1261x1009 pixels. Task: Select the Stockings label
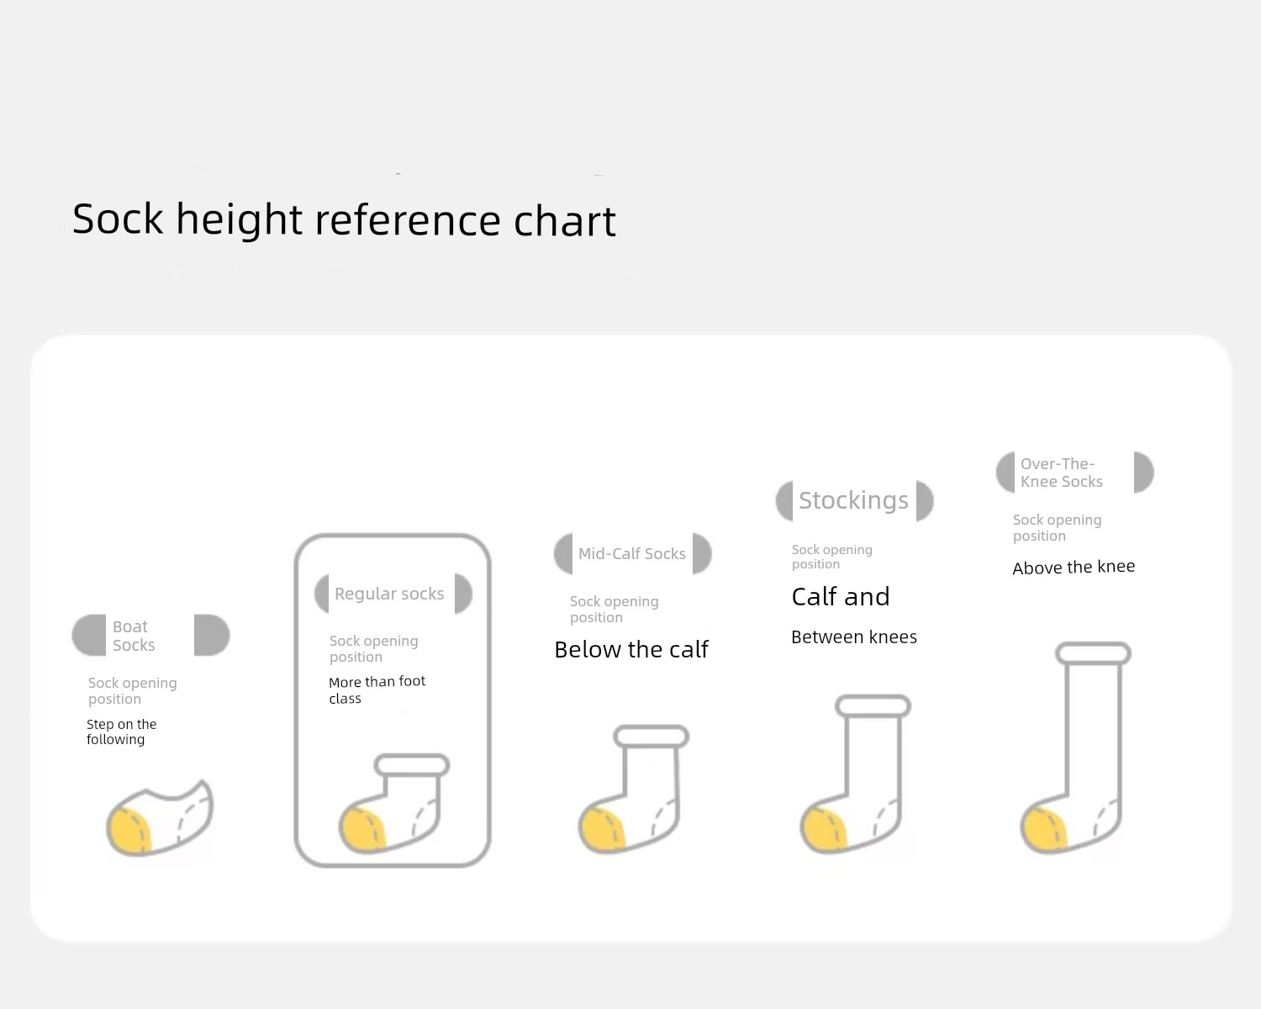click(853, 500)
